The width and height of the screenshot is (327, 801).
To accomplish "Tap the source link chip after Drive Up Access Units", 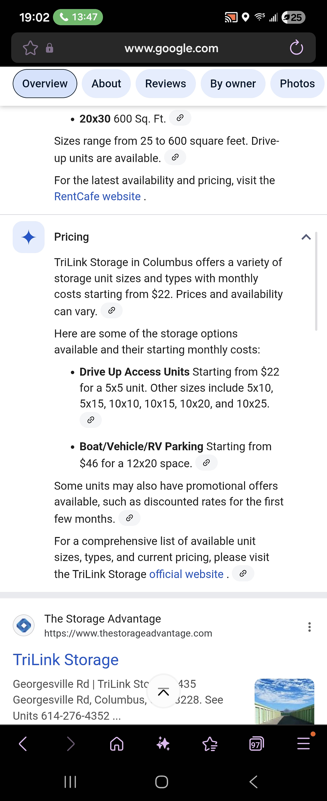I will pos(91,420).
